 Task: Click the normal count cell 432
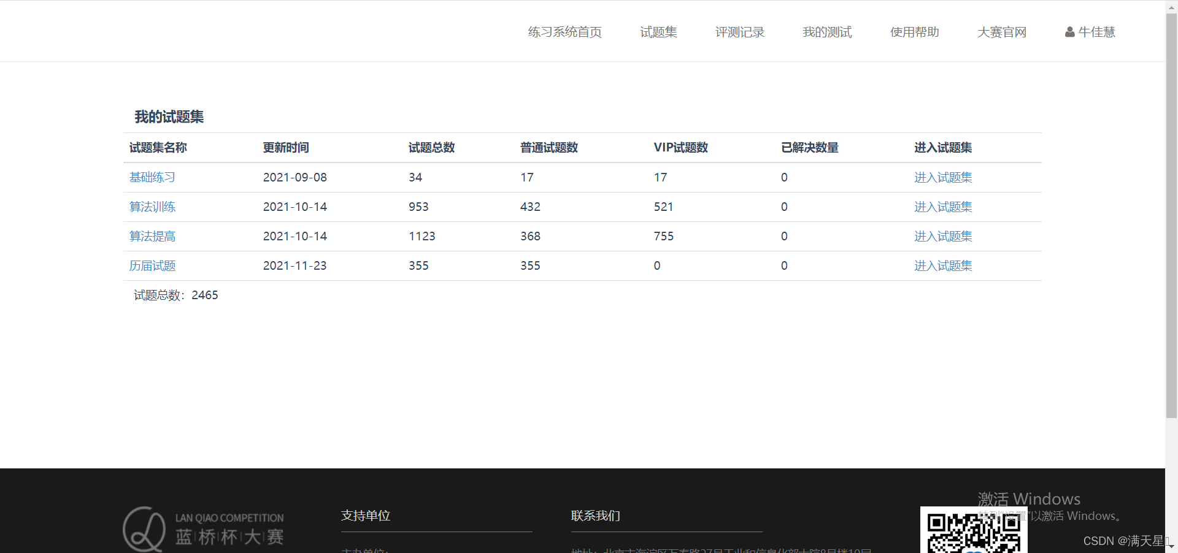(x=530, y=207)
